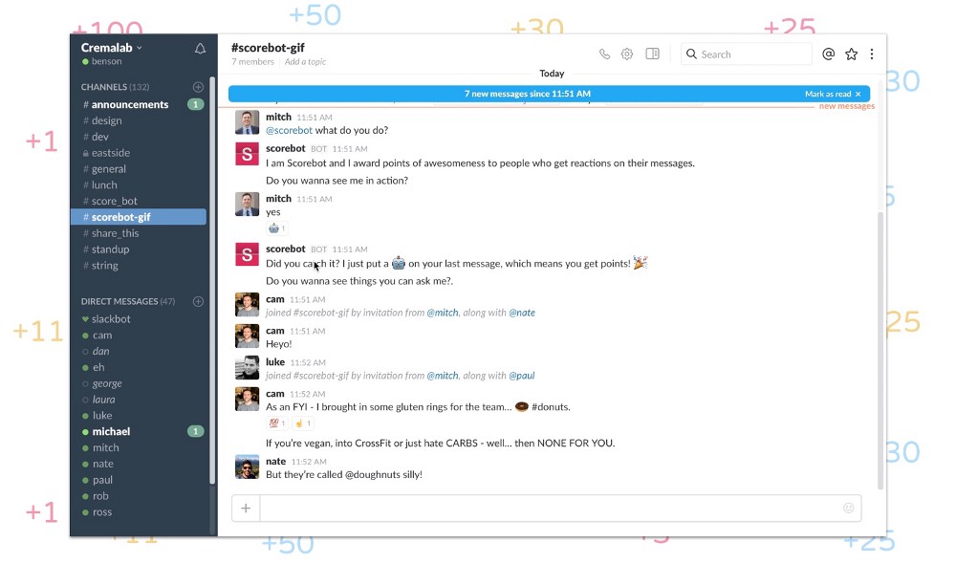
Task: Click the #scorebot-gif channel title
Action: click(268, 48)
